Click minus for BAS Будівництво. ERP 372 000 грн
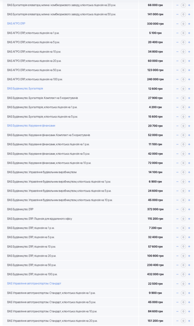The width and height of the screenshot is (194, 326). pyautogui.click(x=177, y=209)
